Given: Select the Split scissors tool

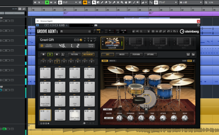Looking at the screenshot, I should pos(110,2).
